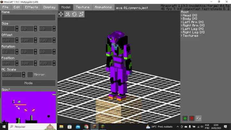Screen dimensions: 231x130
Task: Select the scale gizmo tool
Action: (81, 14)
